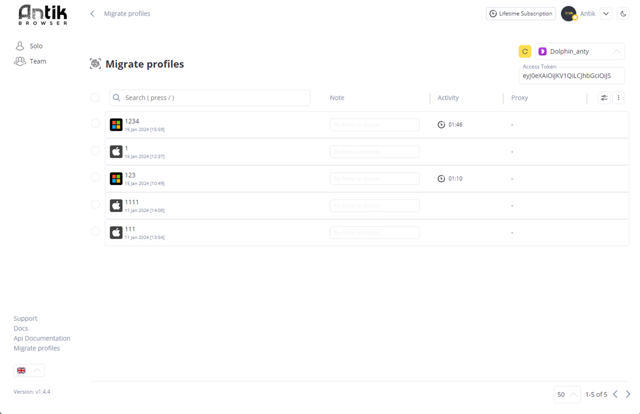The image size is (640, 414).
Task: Click the date 15 Jan 2024 [10:49]
Action: point(144,183)
